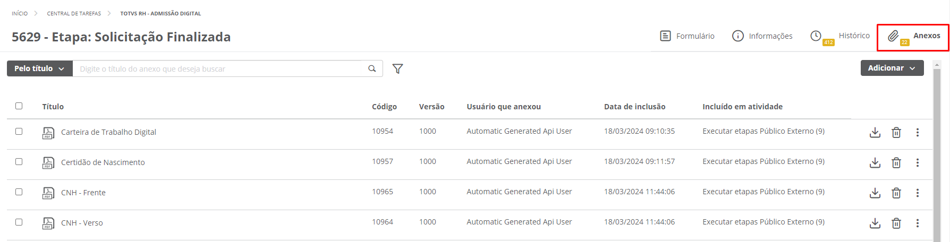Check the Carteira de Trabalho Digital row
The image size is (950, 242).
[19, 132]
